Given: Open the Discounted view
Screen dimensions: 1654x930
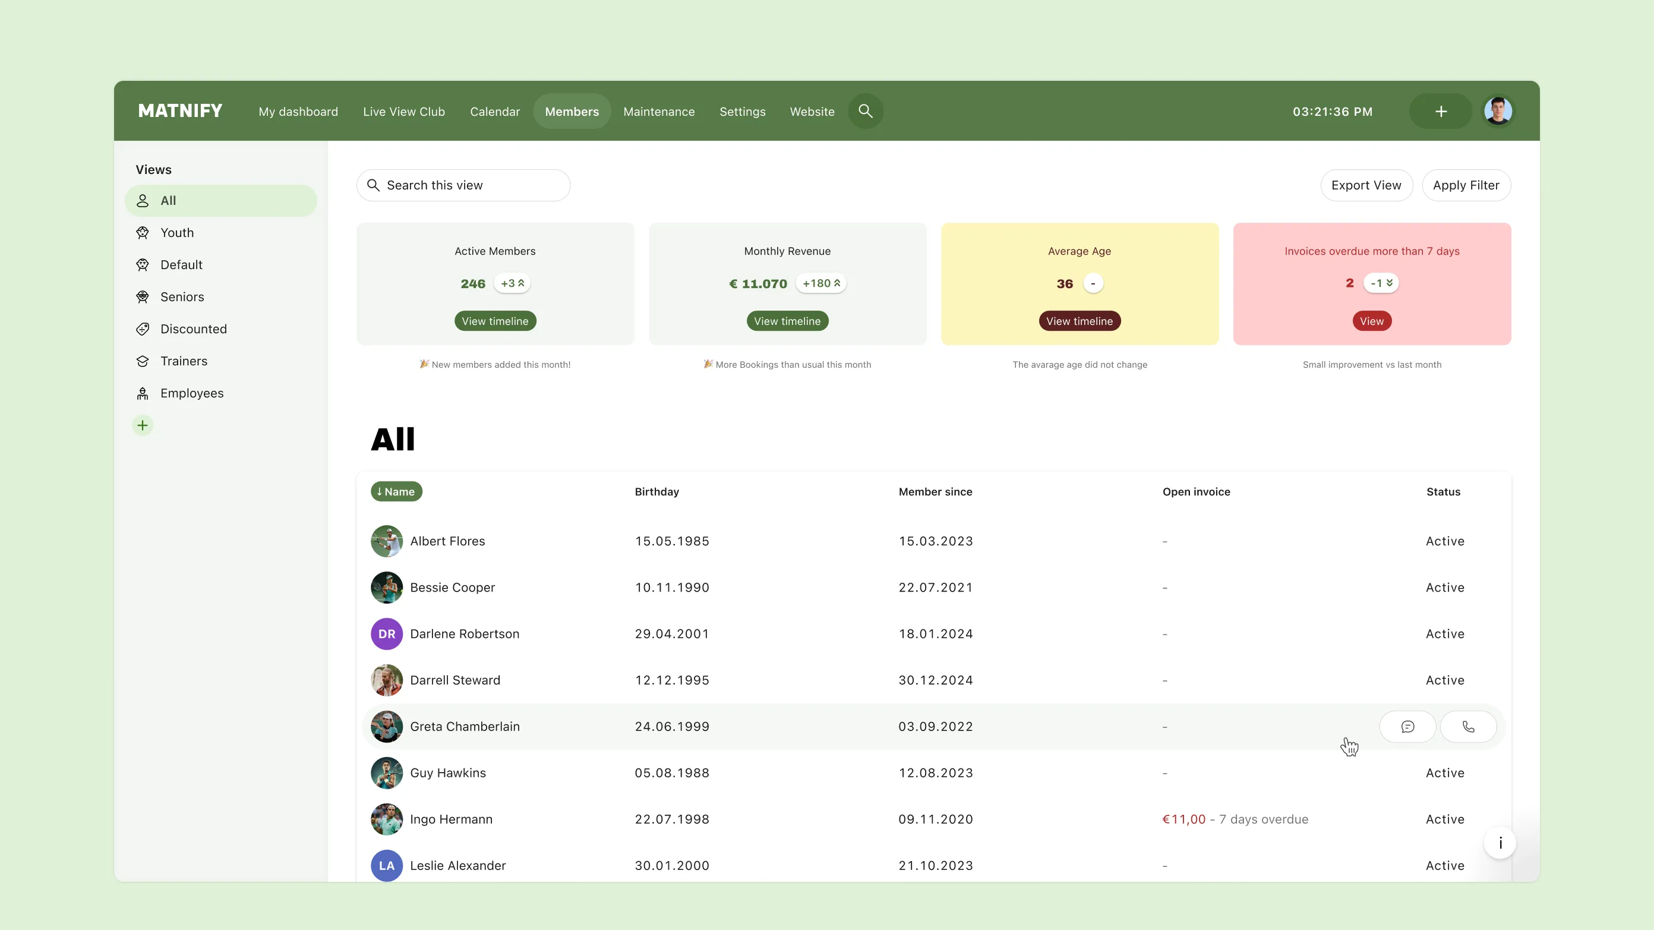Looking at the screenshot, I should (x=193, y=328).
